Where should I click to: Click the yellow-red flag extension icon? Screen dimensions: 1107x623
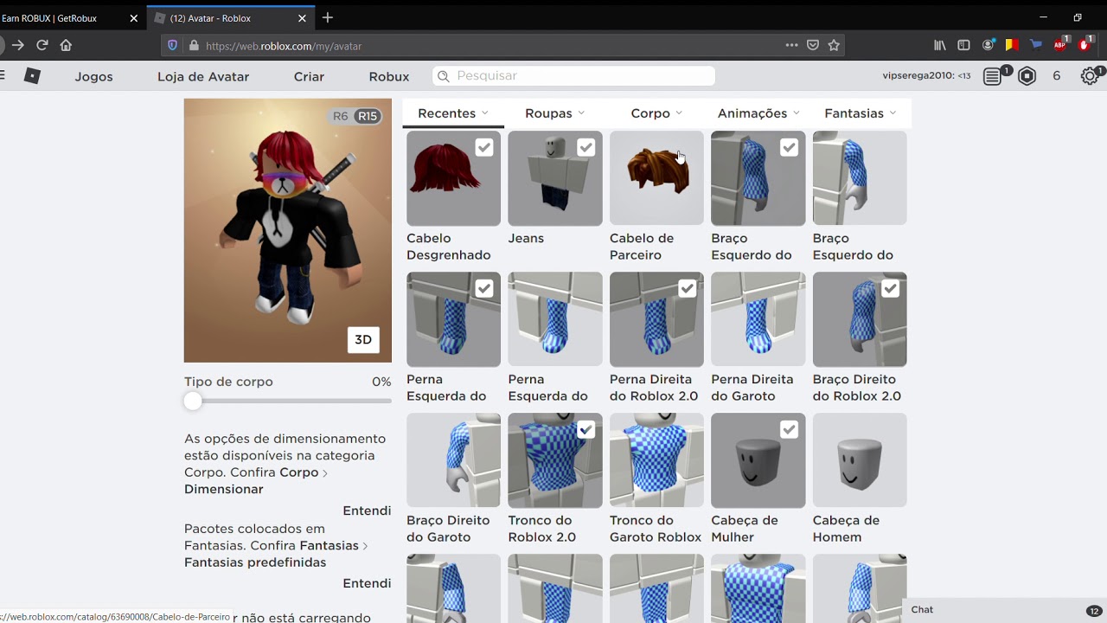click(x=1012, y=45)
